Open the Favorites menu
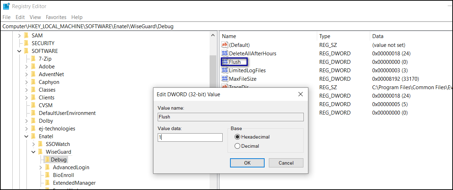The width and height of the screenshot is (453, 190). (x=56, y=17)
